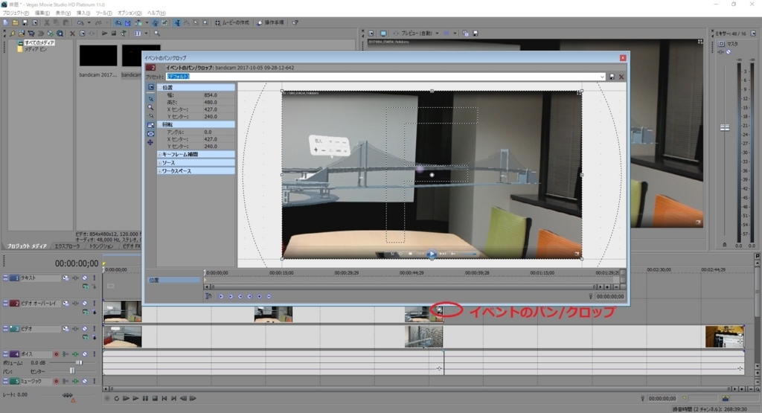The image size is (762, 413).
Task: Click the 操作手順 button
Action: point(270,22)
